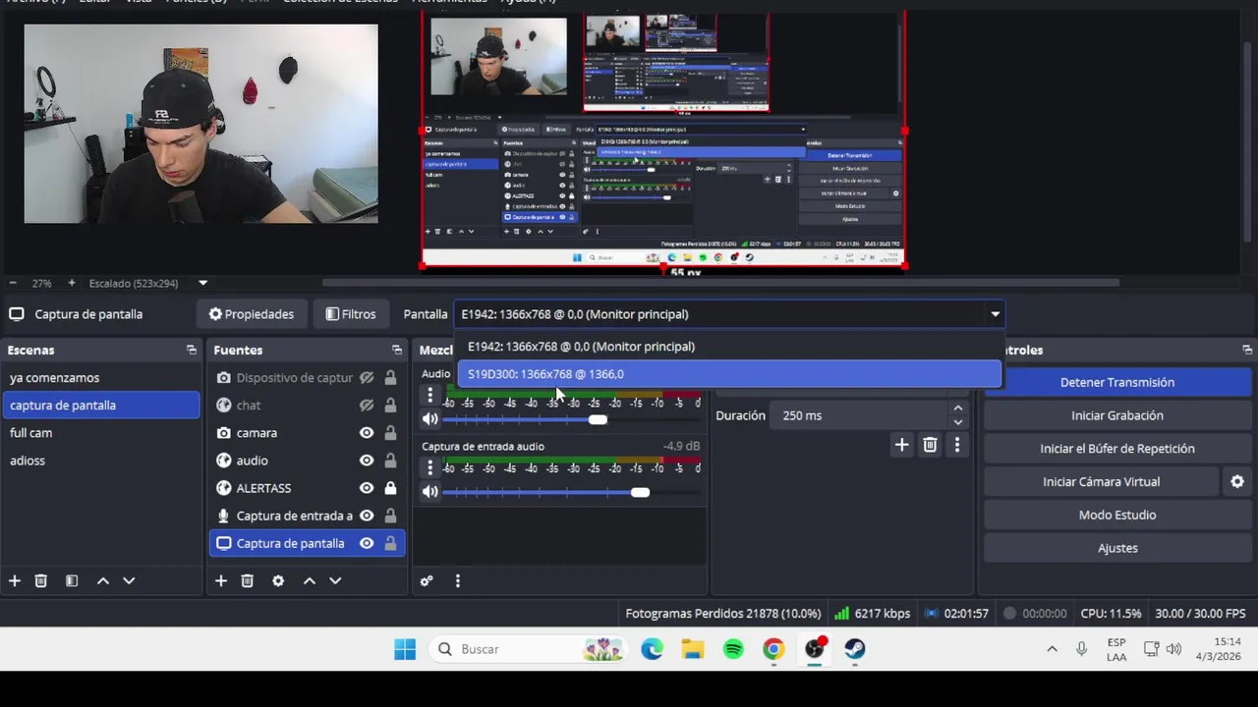
Task: Hide the ALERTASS source
Action: point(367,488)
